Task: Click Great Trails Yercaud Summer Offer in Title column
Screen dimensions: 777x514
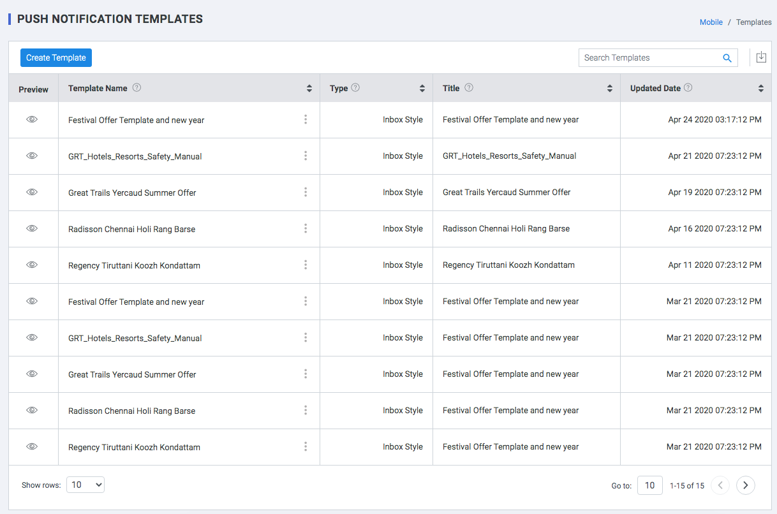Action: [507, 193]
